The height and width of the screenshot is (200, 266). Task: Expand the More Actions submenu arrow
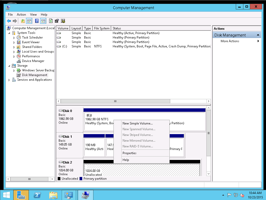point(258,41)
